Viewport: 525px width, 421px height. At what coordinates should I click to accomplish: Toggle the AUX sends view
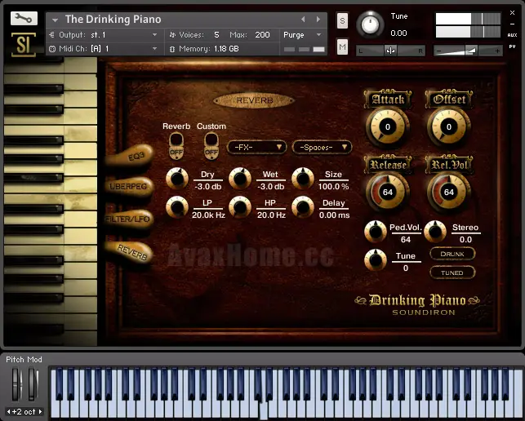point(512,35)
